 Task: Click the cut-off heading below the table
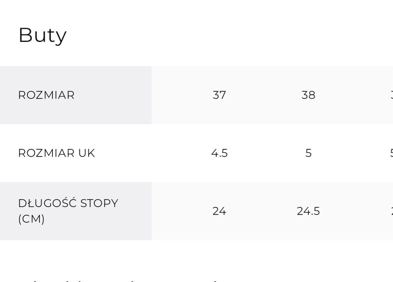pos(121,280)
